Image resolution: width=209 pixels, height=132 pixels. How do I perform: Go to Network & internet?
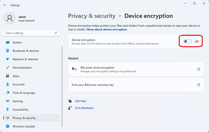tap(31, 59)
